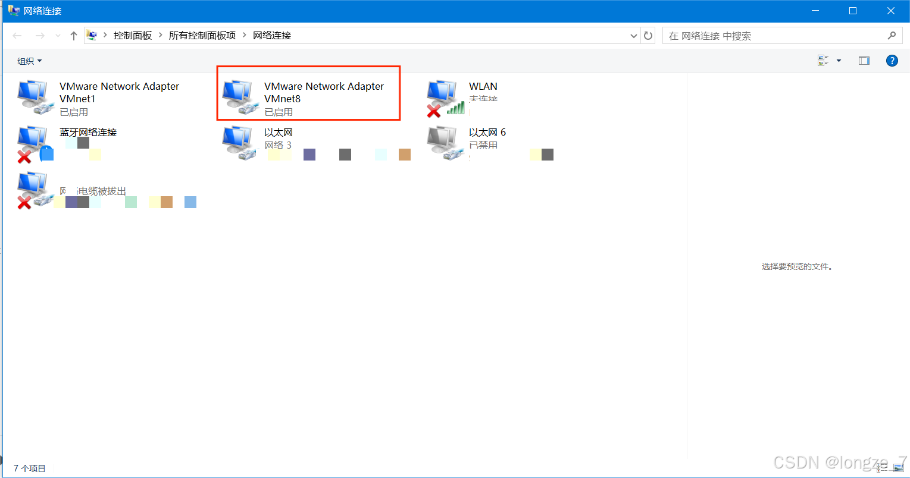Select the adapter icon with 电缆被拔出 status

point(35,190)
